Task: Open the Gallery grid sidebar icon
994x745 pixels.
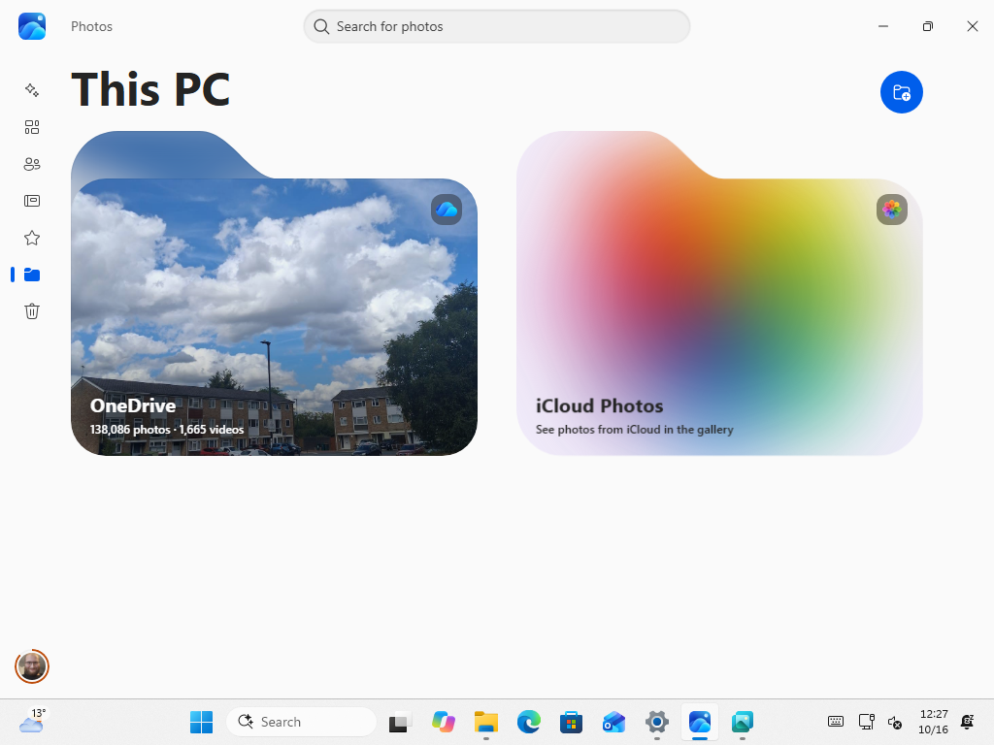Action: [32, 127]
